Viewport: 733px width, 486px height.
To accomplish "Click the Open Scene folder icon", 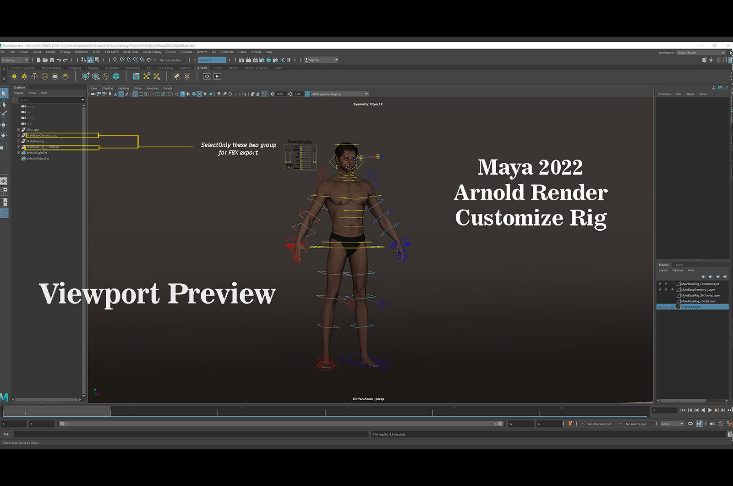I will [45, 60].
